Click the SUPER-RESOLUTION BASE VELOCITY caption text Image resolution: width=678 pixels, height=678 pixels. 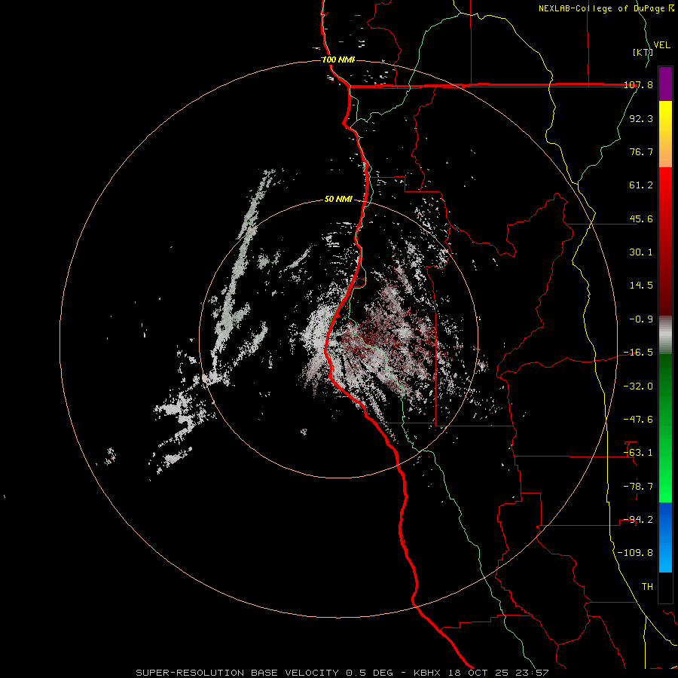237,673
